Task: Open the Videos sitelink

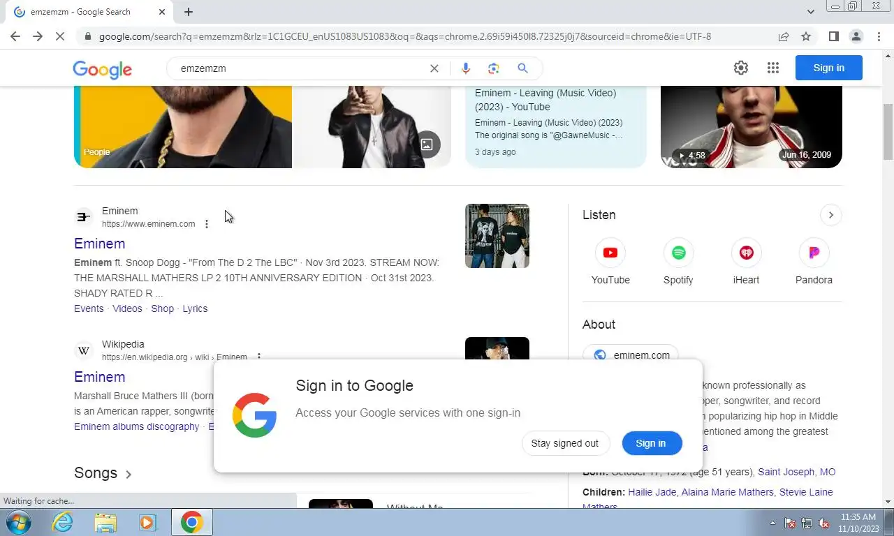Action: click(x=127, y=308)
